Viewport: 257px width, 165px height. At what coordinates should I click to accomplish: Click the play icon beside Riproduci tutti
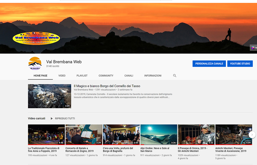pyautogui.click(x=51, y=118)
